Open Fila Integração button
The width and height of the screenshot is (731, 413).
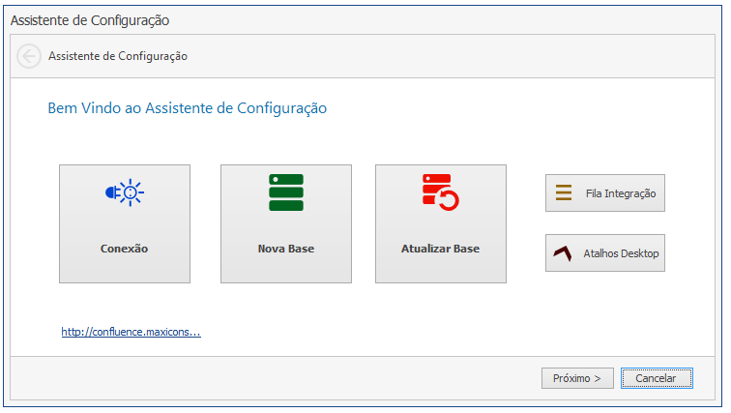click(605, 193)
